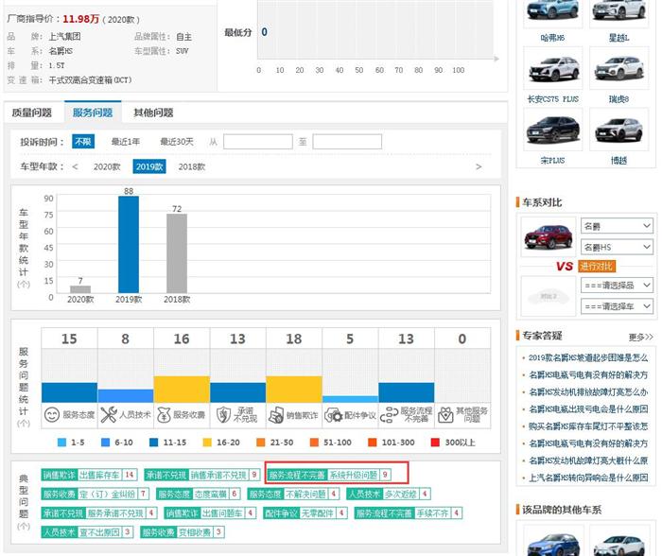This screenshot has width=662, height=556.
Task: Click the 从 start date input field
Action: click(257, 142)
